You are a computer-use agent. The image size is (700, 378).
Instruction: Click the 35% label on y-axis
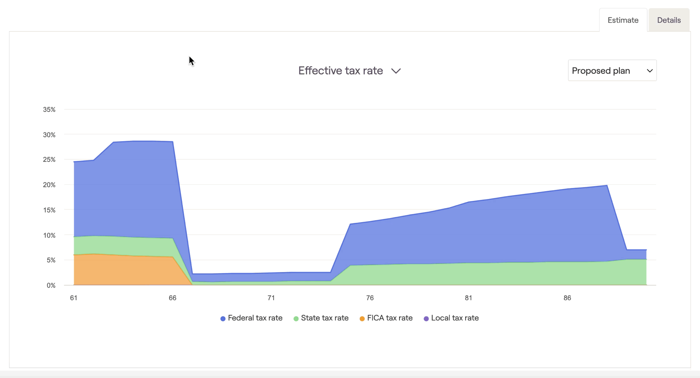49,110
